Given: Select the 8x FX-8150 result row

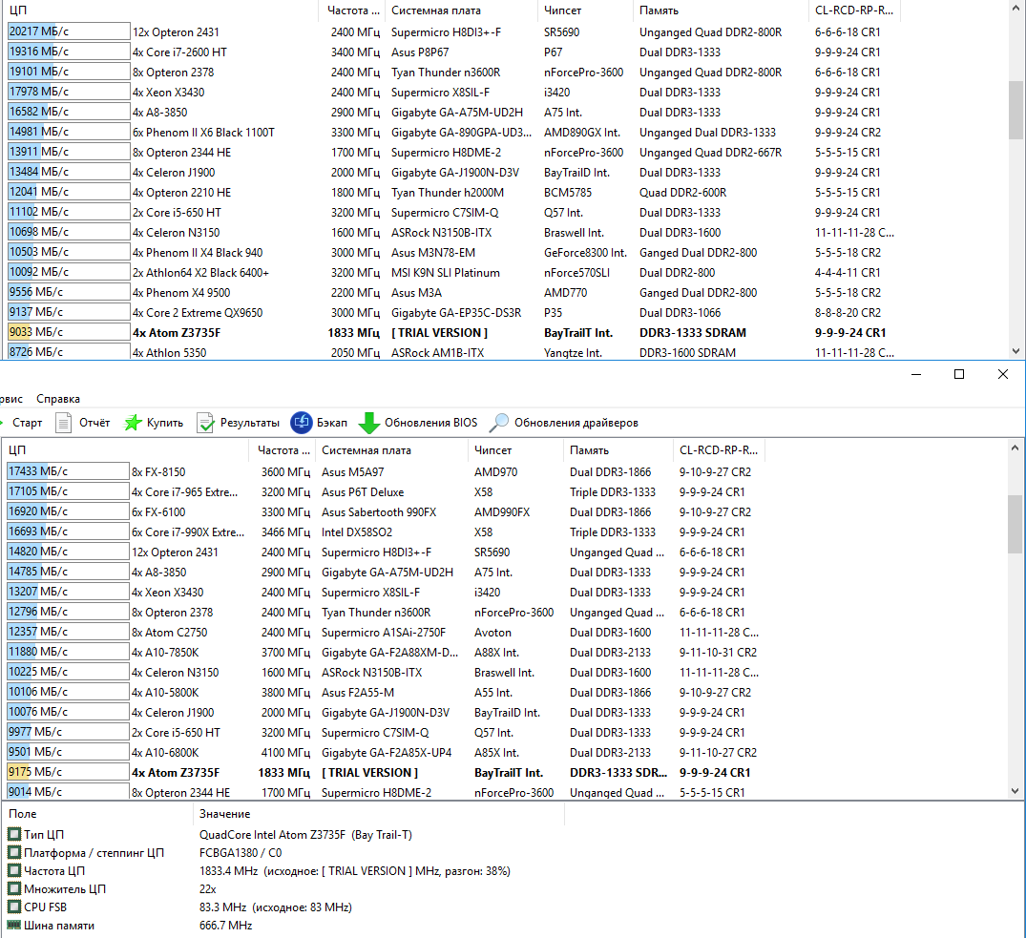Looking at the screenshot, I should [383, 471].
